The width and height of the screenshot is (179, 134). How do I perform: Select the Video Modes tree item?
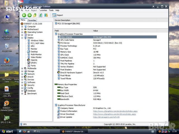tap(36, 57)
